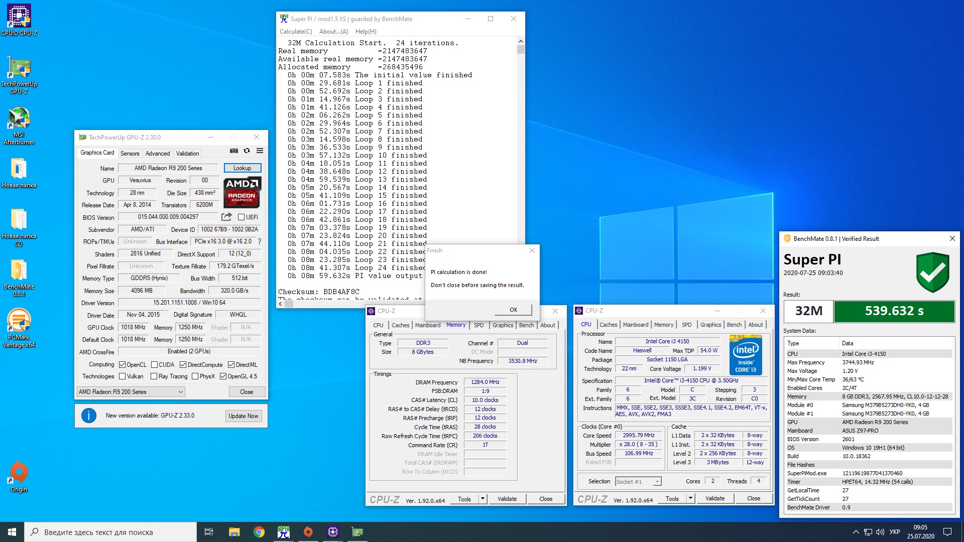Launch PCMark Vantage x64 shortcut
Screen dimensions: 964x542
pos(19,328)
